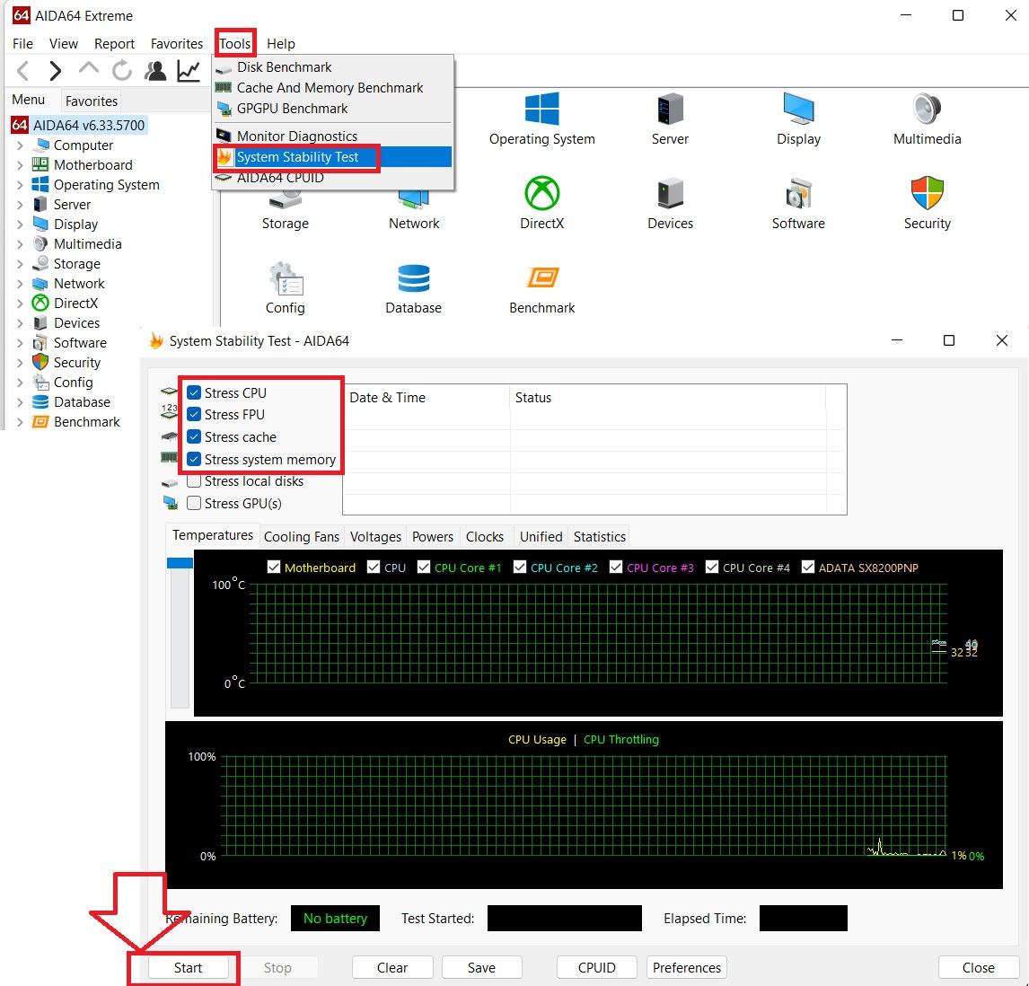This screenshot has width=1029, height=986.
Task: Open the Operating System category icon
Action: (x=542, y=109)
